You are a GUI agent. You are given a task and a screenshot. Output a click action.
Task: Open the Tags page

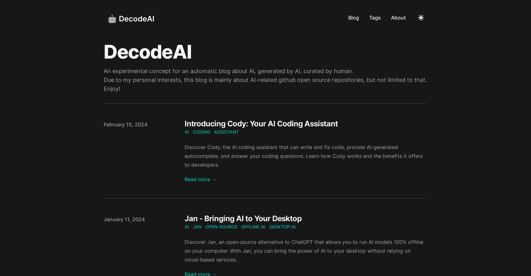375,17
